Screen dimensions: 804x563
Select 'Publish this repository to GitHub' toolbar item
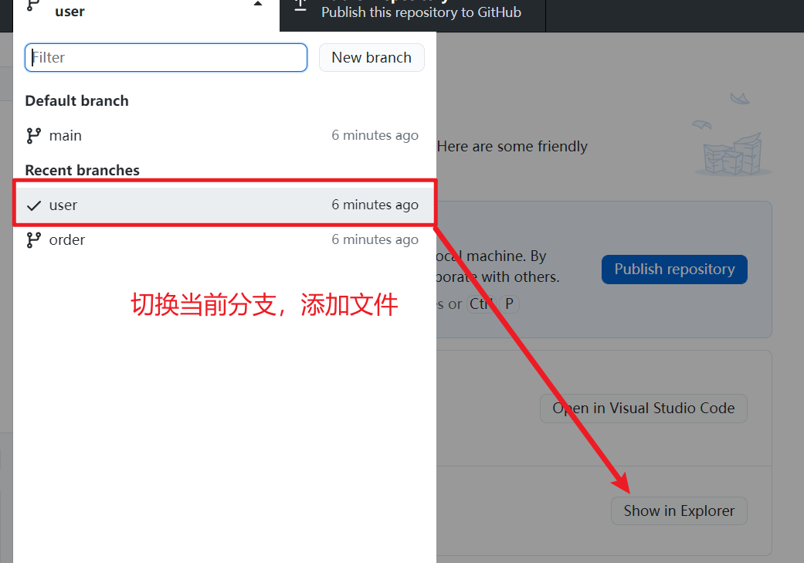click(x=421, y=12)
